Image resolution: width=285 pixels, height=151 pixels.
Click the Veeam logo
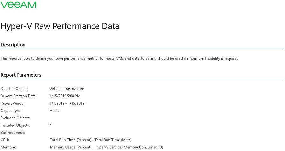18,5
